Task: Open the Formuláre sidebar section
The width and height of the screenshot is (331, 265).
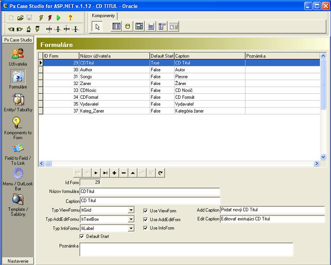Action: click(18, 79)
